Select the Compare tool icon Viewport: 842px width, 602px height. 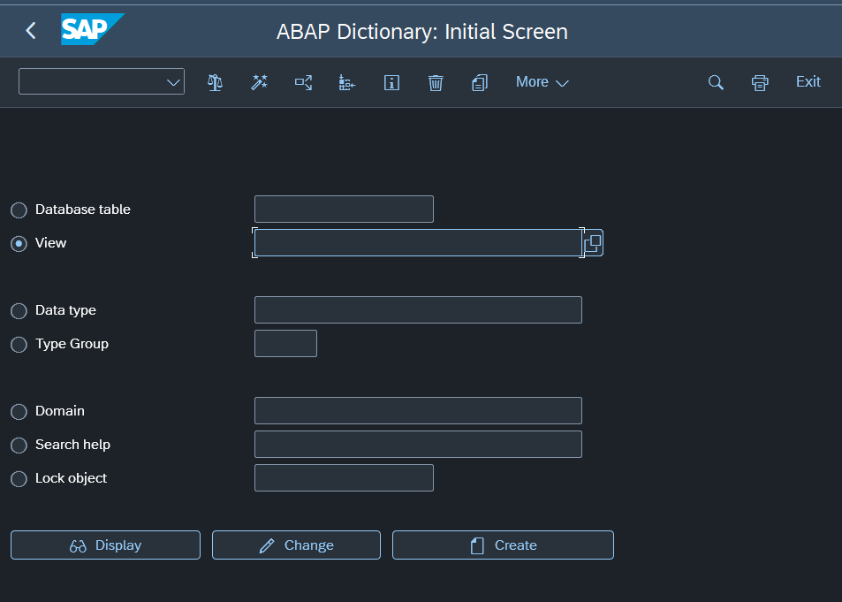pyautogui.click(x=215, y=81)
